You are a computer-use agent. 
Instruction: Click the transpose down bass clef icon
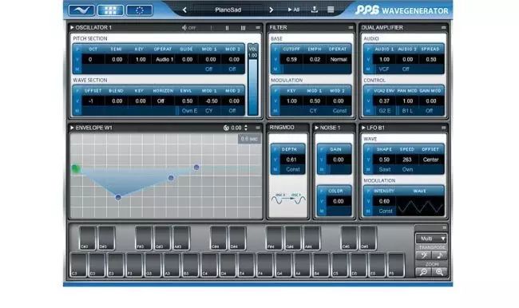pyautogui.click(x=423, y=255)
